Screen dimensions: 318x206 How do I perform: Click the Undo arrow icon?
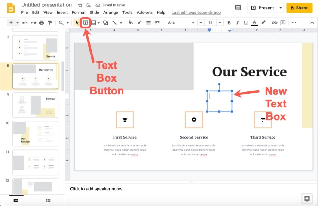pyautogui.click(x=25, y=23)
